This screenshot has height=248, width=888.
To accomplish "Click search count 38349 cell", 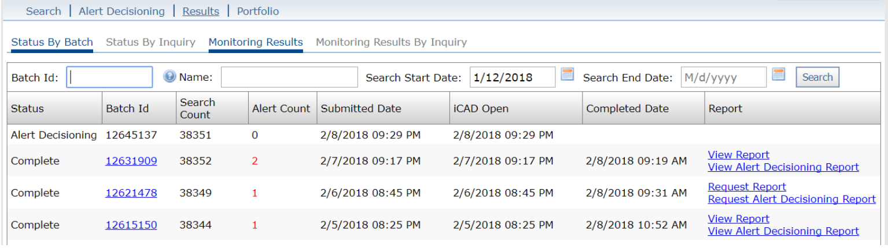I will [196, 193].
